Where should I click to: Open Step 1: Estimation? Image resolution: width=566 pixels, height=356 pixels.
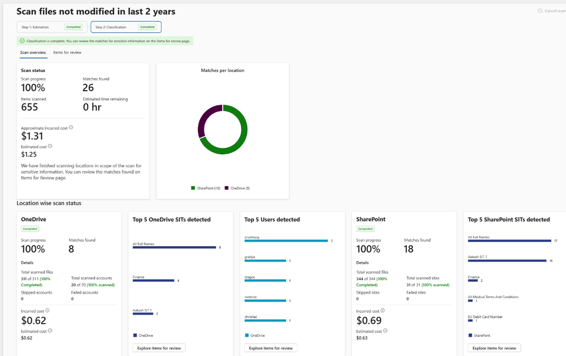coord(52,27)
